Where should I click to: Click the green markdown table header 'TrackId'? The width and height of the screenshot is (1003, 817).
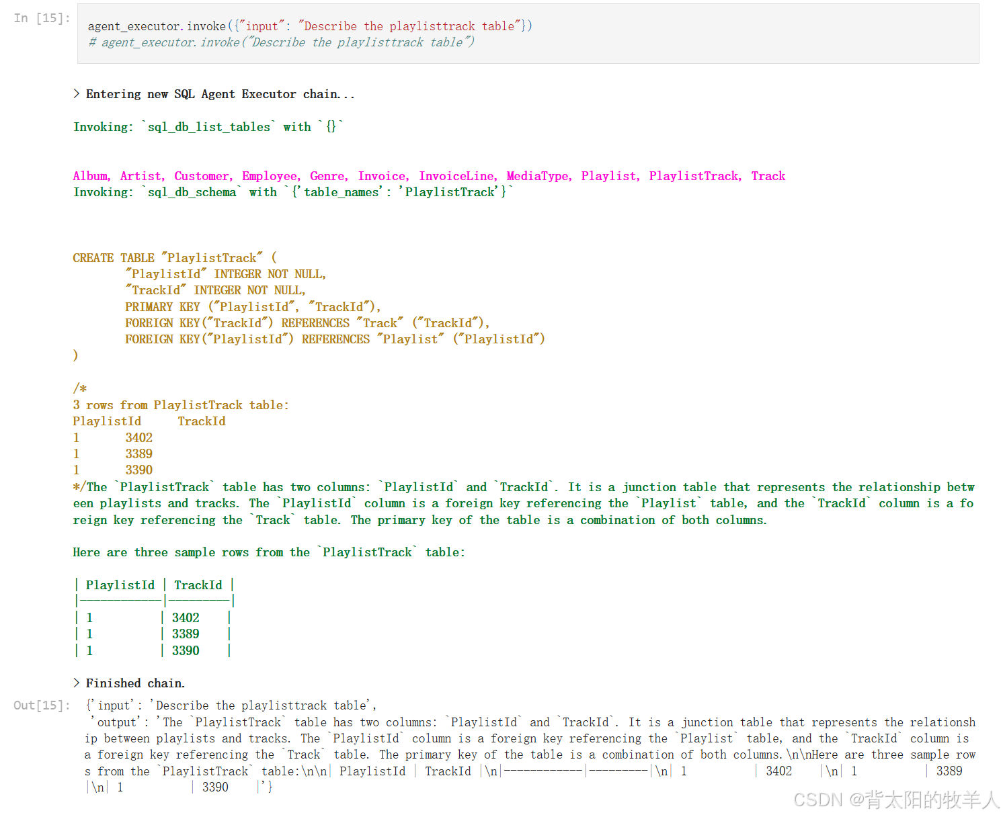pos(198,585)
